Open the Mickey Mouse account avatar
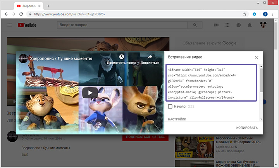 point(263,25)
